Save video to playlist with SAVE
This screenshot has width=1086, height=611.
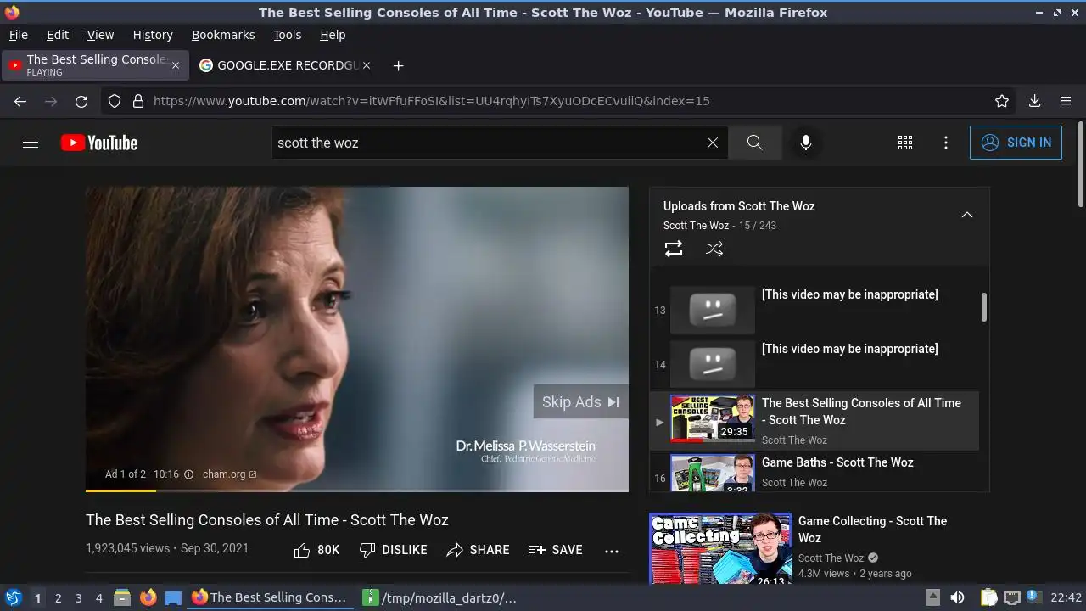555,550
